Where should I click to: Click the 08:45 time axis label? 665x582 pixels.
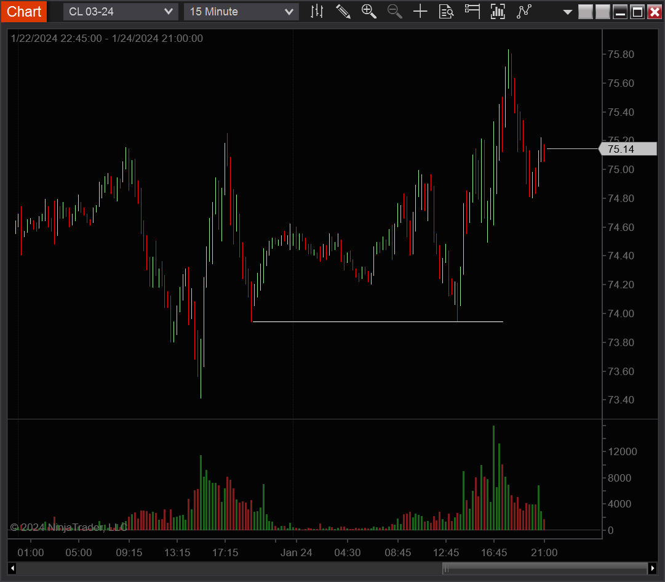398,552
